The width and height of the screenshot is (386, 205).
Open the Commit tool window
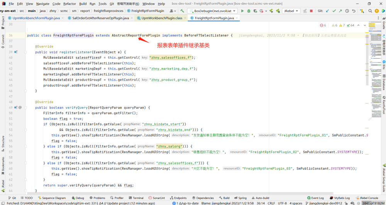pos(3,41)
